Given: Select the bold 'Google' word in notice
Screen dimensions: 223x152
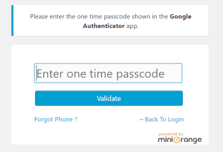Looking at the screenshot, I should click(180, 17).
